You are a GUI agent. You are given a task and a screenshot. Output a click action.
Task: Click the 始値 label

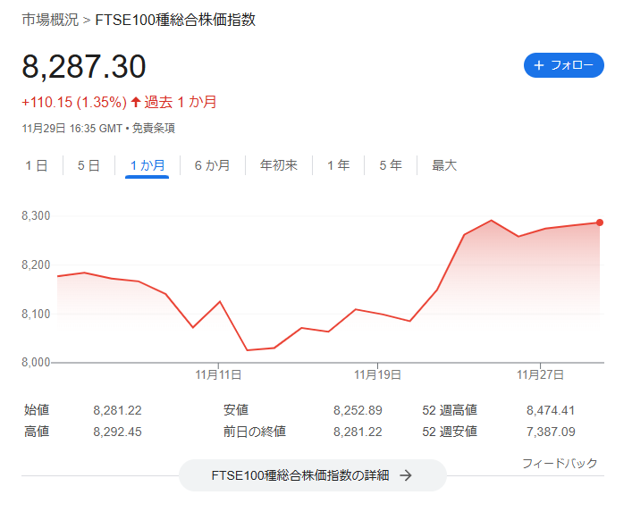37,410
